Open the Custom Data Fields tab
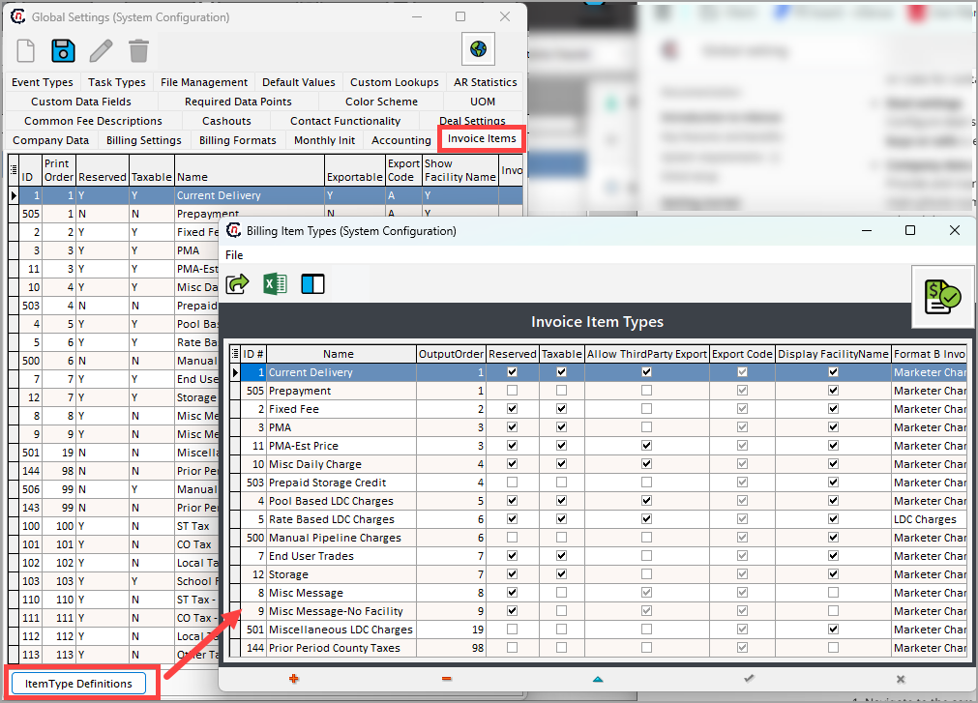This screenshot has height=703, width=978. [81, 102]
